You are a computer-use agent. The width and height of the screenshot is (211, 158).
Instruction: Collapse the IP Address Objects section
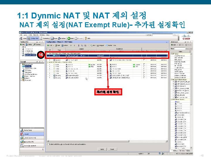click(171, 99)
